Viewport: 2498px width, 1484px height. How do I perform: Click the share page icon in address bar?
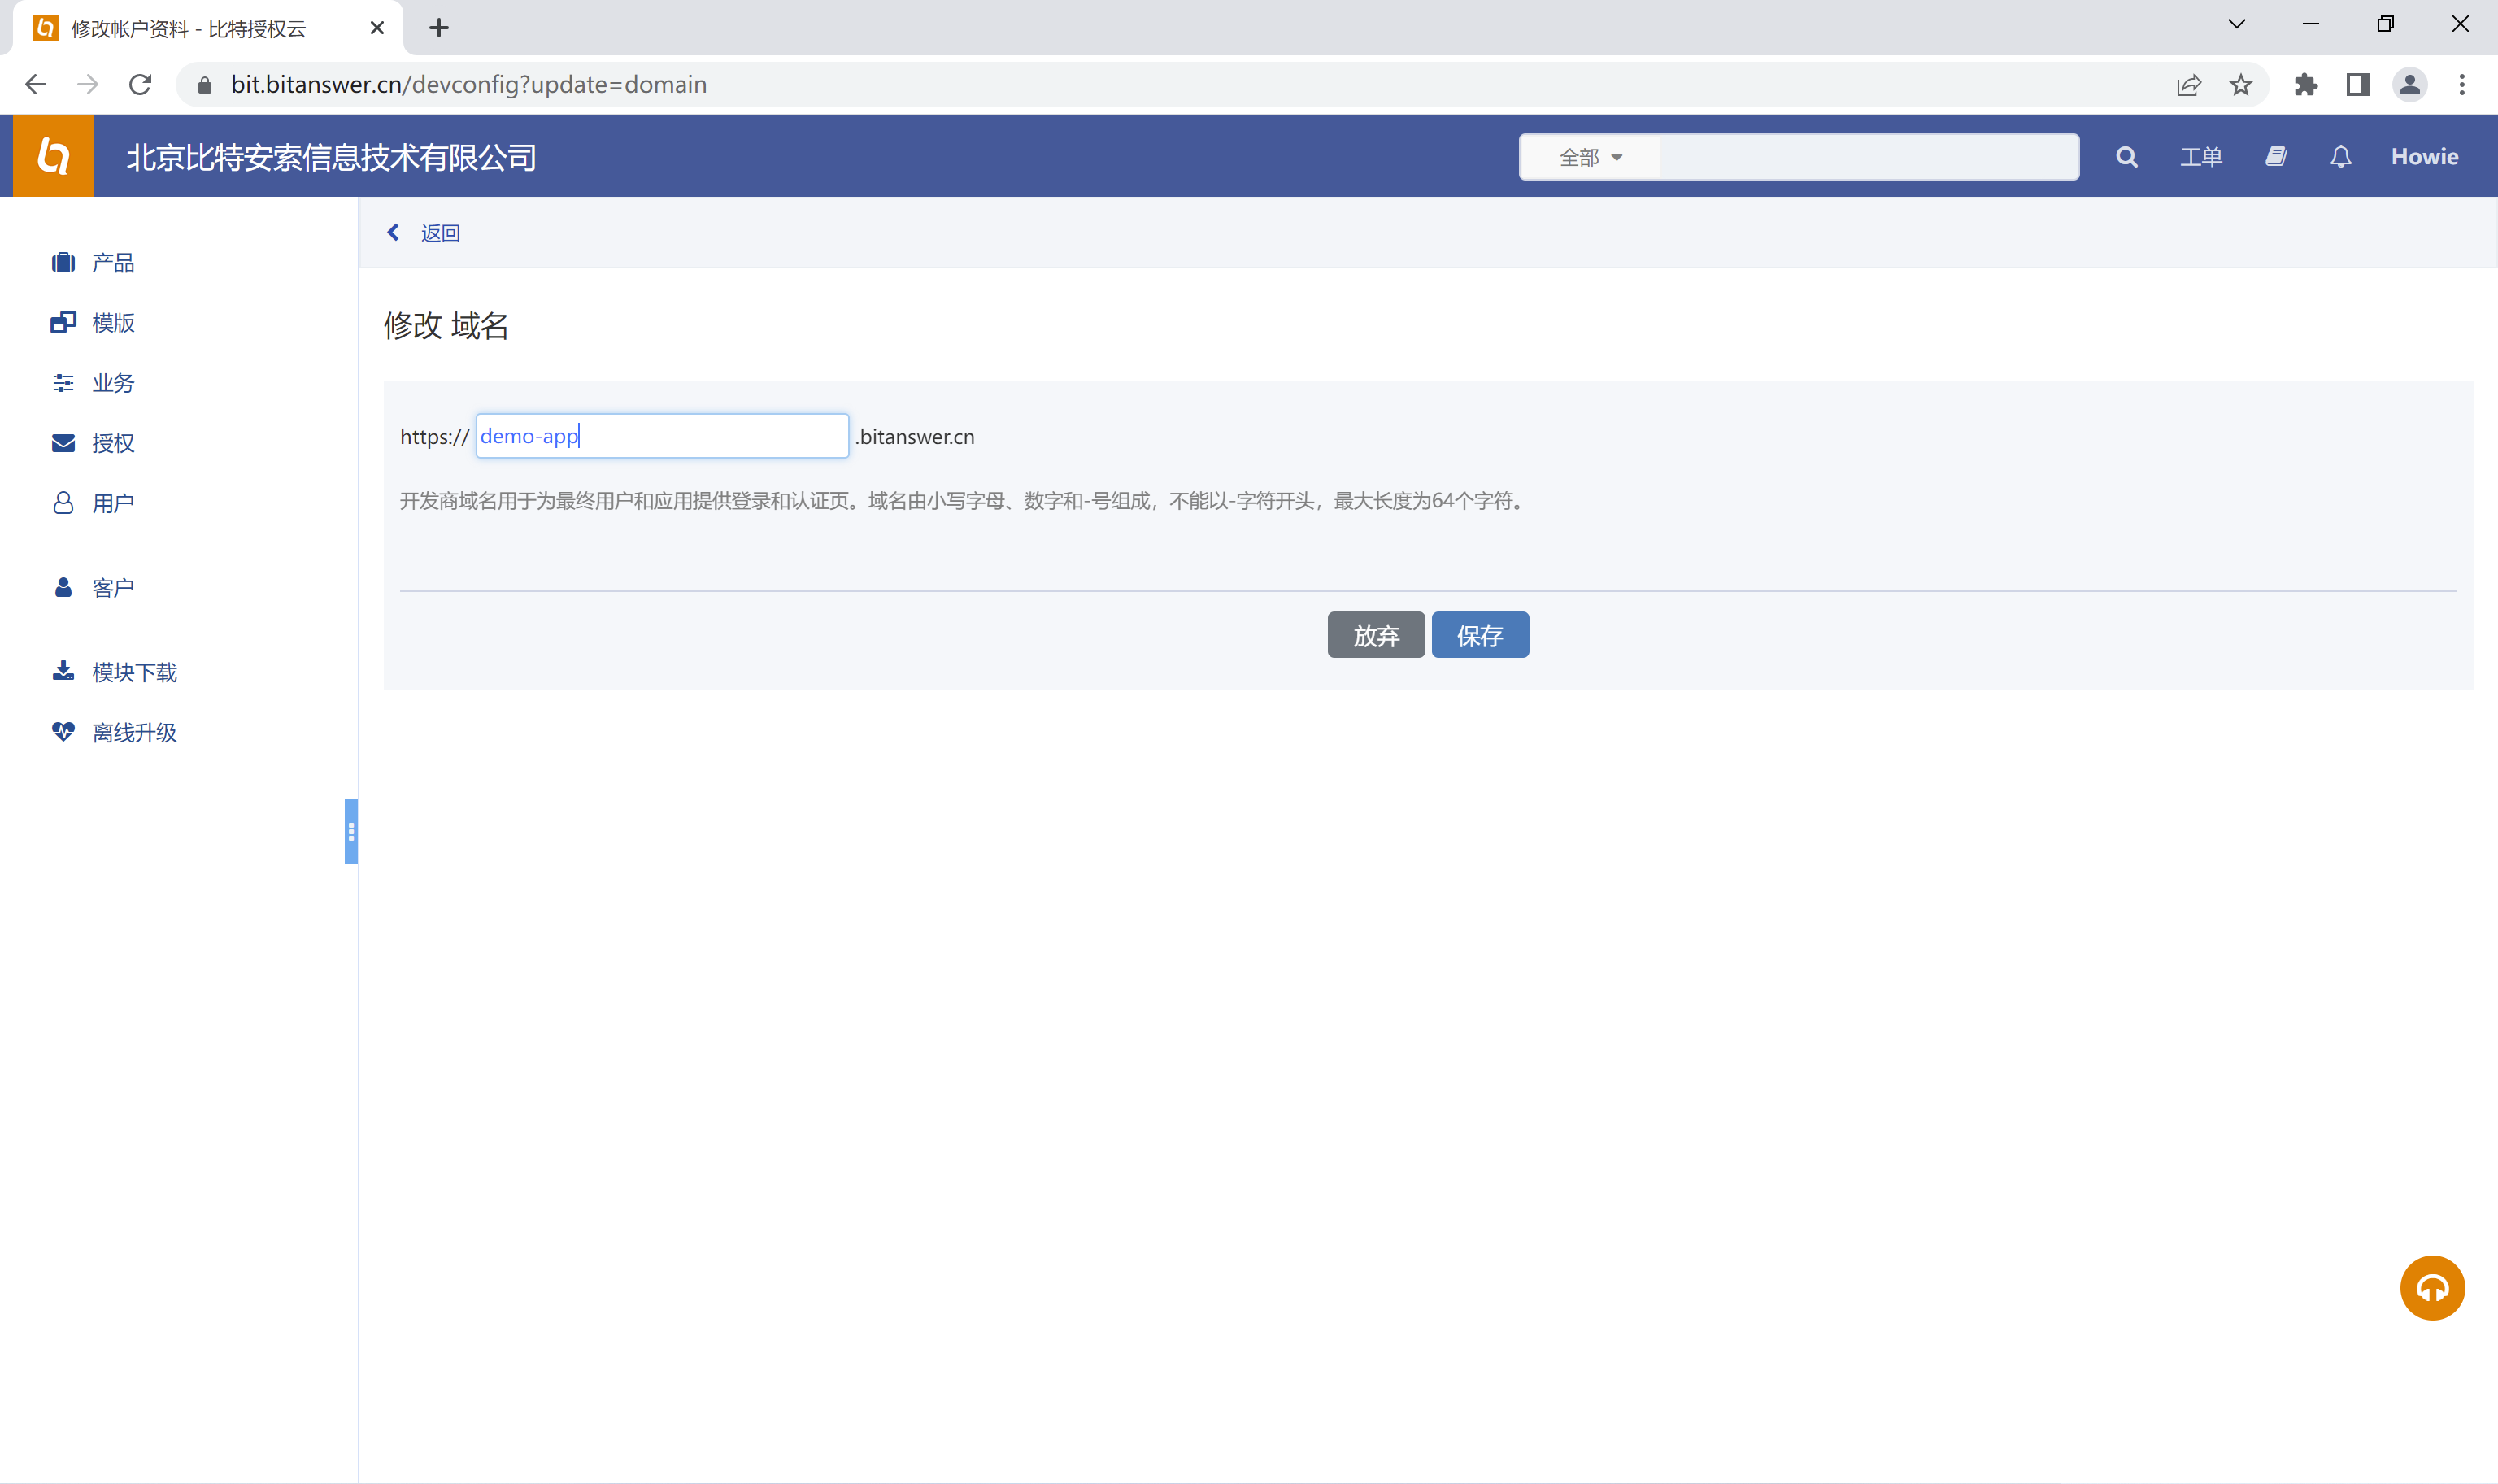pos(2188,85)
